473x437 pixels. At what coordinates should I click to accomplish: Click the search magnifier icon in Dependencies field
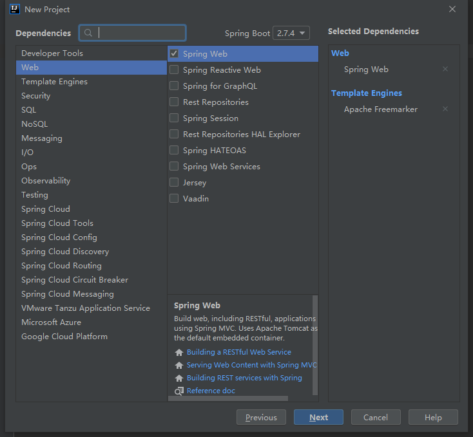88,33
